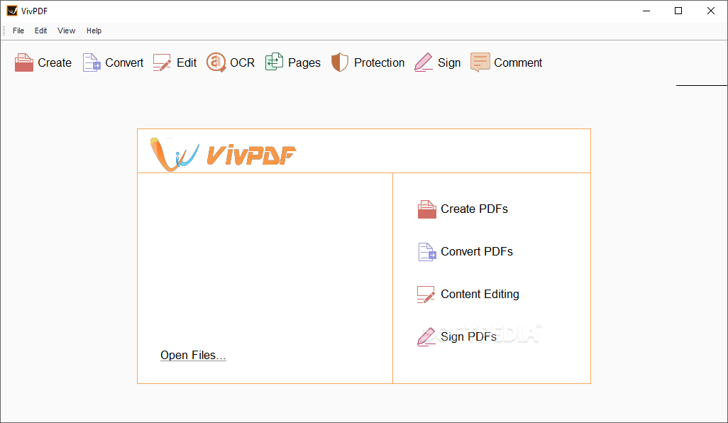Click the Edit pencil icon in toolbar

(162, 62)
